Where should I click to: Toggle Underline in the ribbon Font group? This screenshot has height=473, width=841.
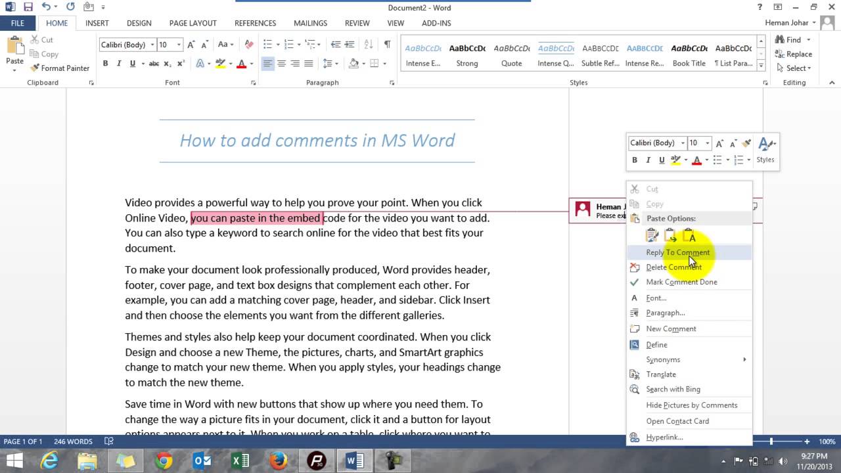point(133,64)
